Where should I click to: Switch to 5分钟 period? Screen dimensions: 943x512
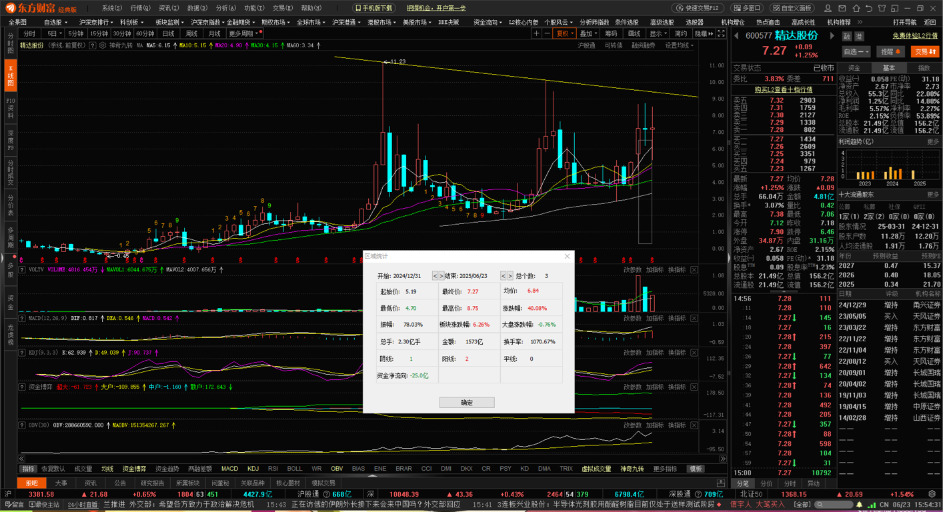(76, 33)
